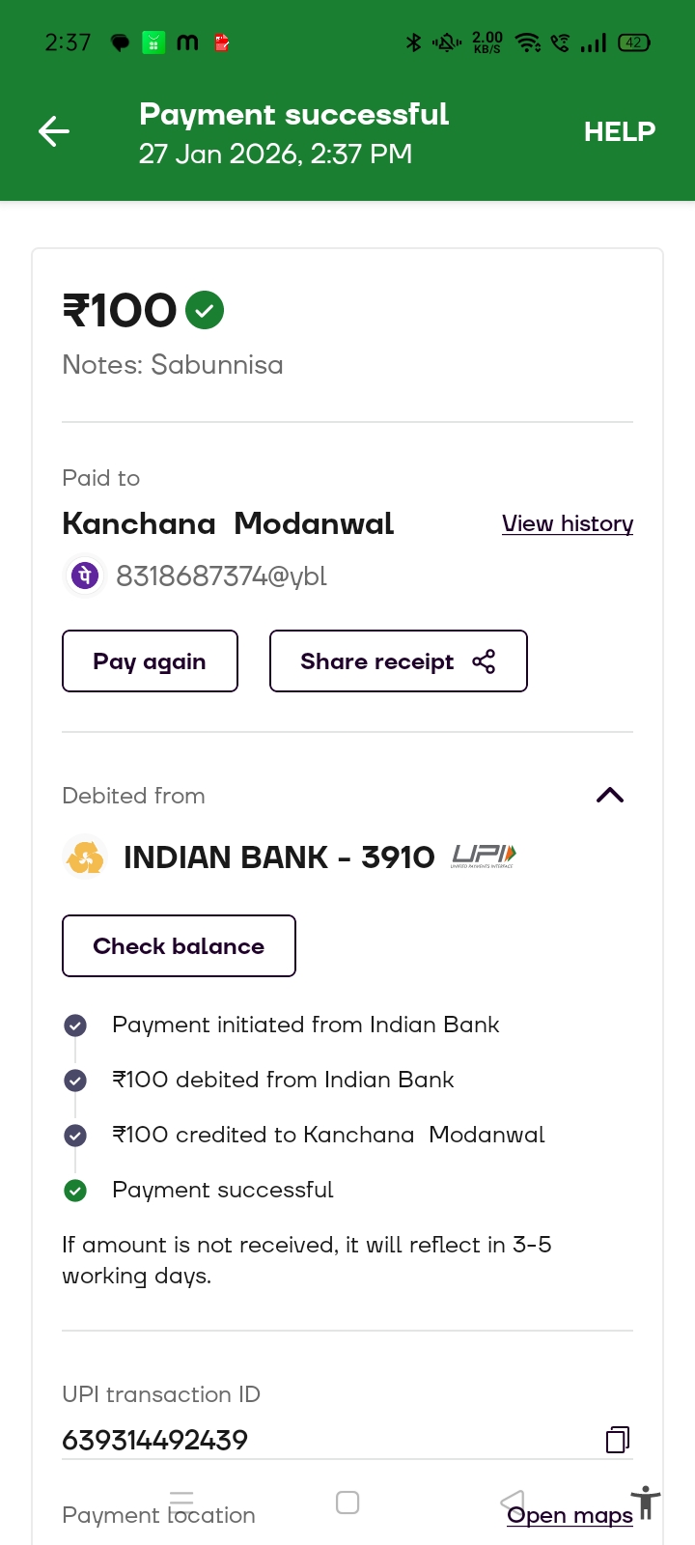Tap the accessibility figure icon
The image size is (695, 1545).
pos(646,1503)
